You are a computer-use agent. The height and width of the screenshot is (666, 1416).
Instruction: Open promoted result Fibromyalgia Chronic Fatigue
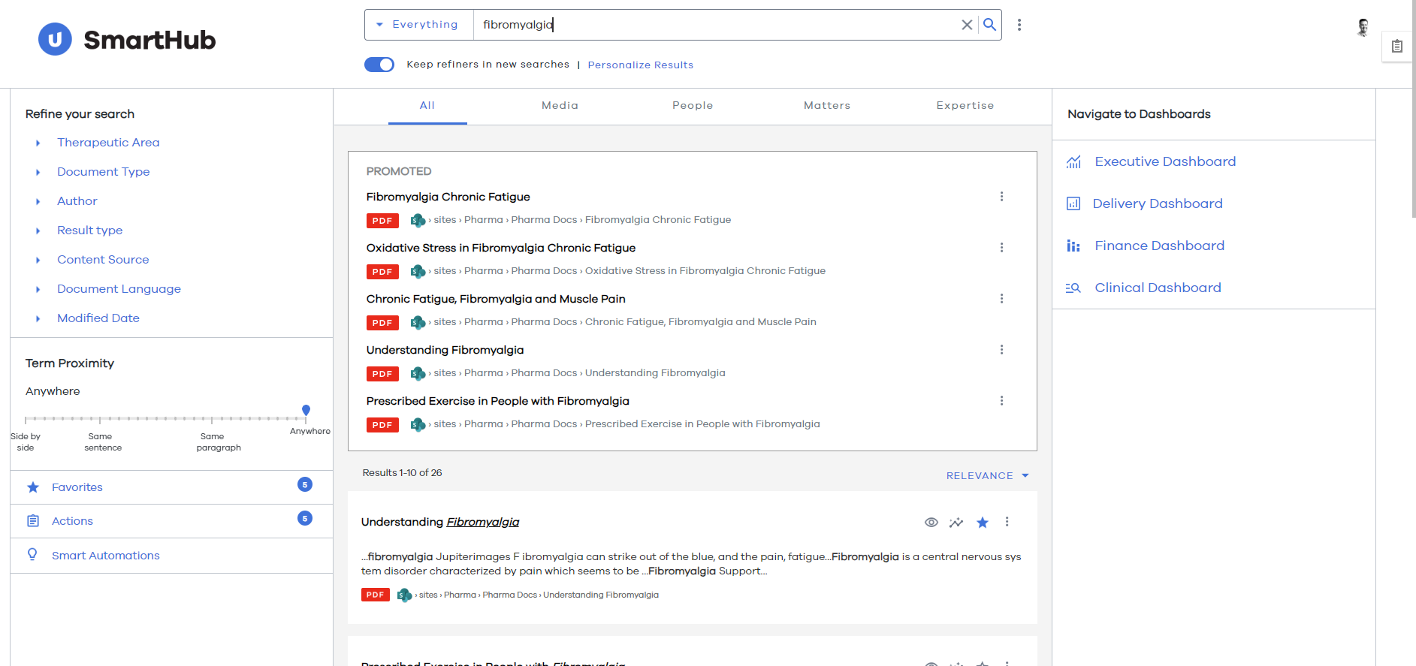(x=448, y=197)
